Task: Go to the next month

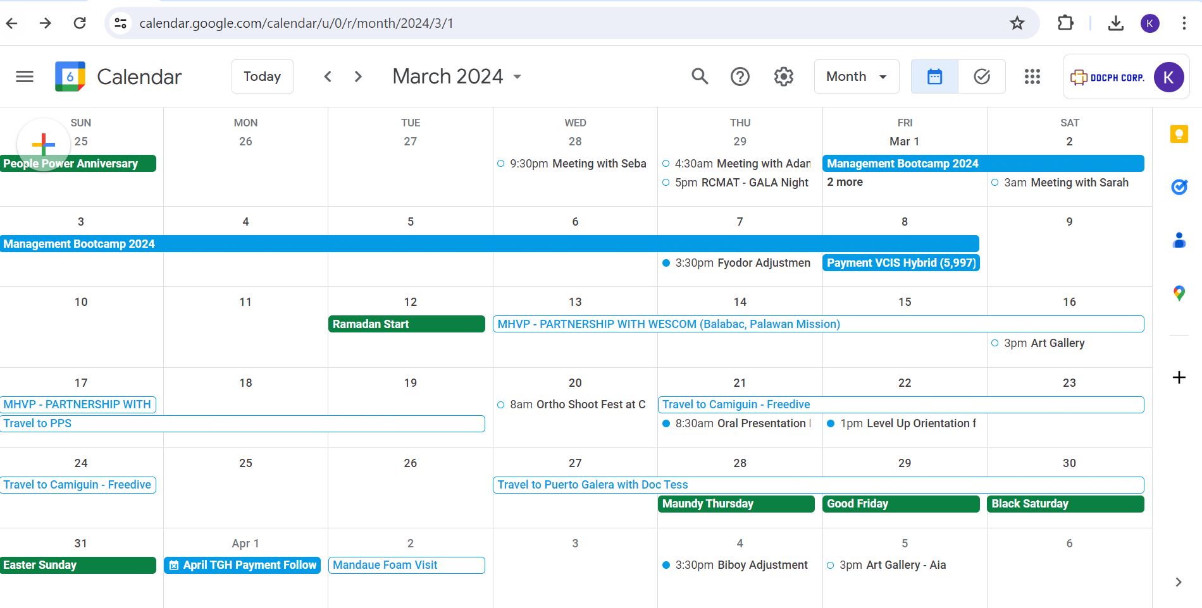Action: [x=358, y=76]
